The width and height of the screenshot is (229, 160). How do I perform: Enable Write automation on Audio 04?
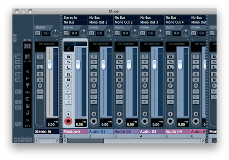pyautogui.click(x=170, y=80)
